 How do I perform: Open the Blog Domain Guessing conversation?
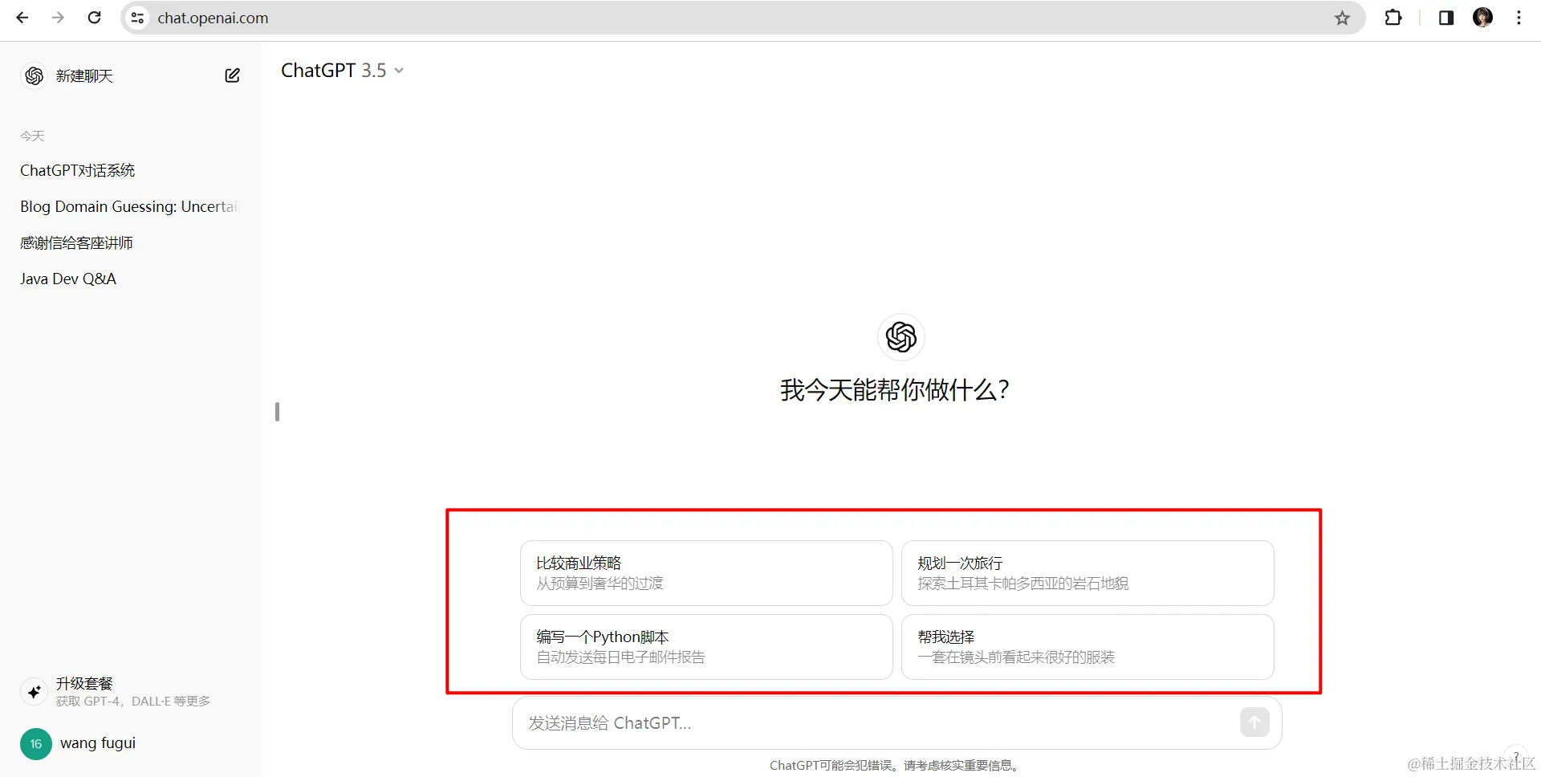click(130, 206)
